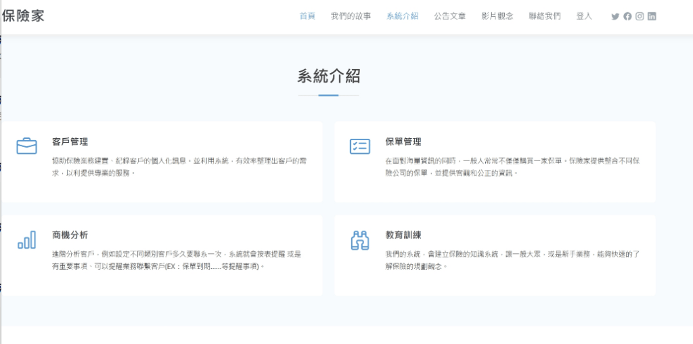Go to 首頁 in the navigation bar

click(307, 16)
